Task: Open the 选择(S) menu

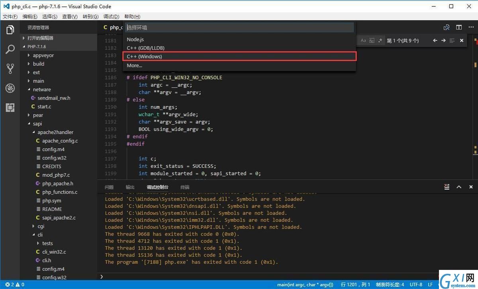Action: 50,16
